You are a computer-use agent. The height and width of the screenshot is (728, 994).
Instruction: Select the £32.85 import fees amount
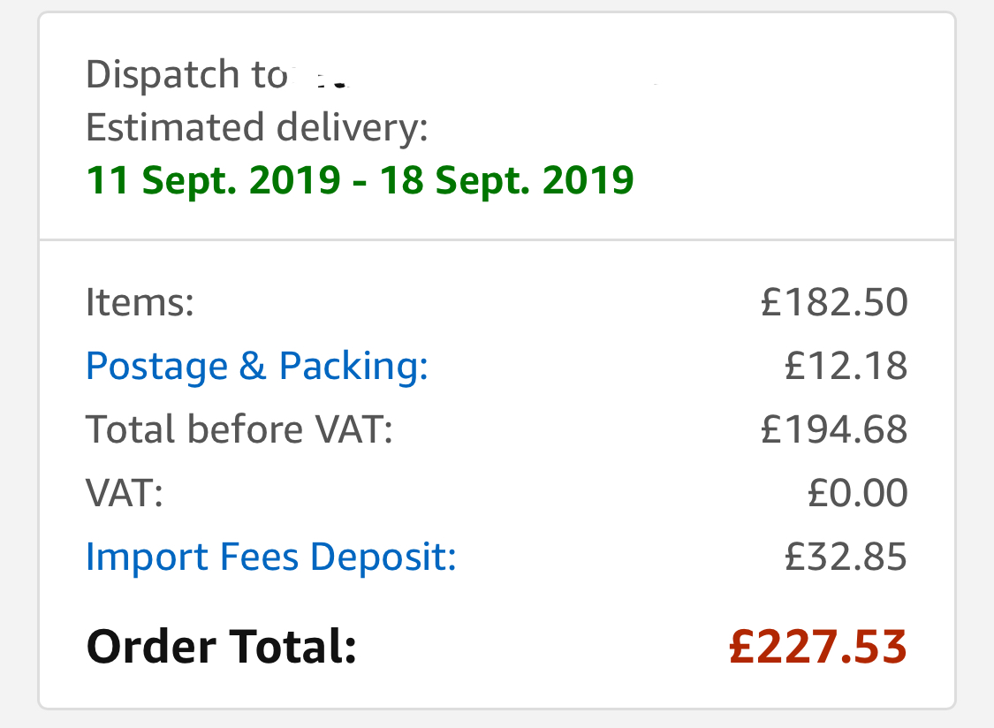[846, 557]
